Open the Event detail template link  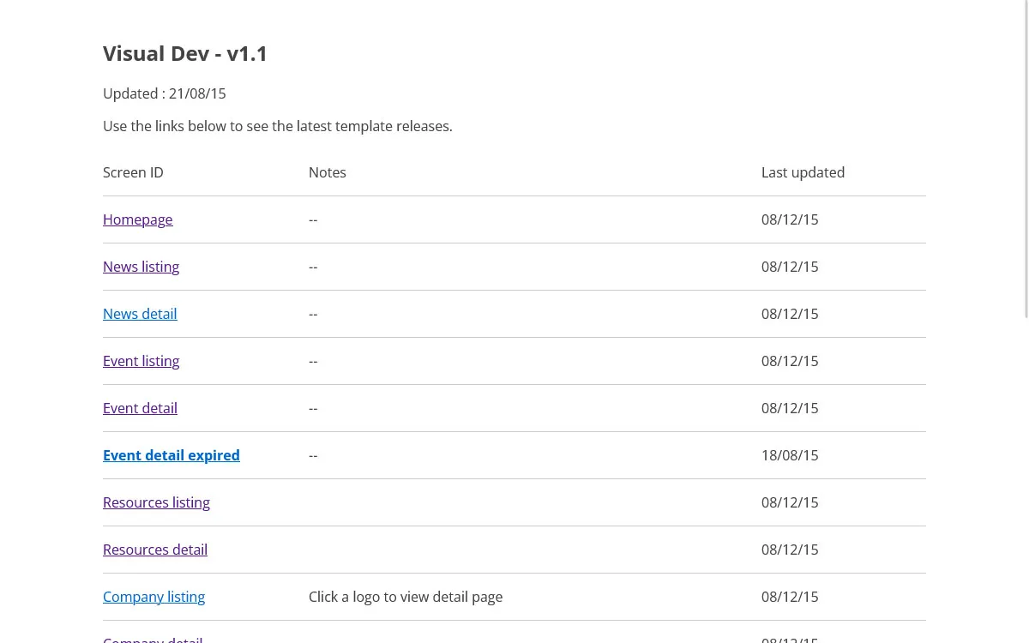(140, 408)
